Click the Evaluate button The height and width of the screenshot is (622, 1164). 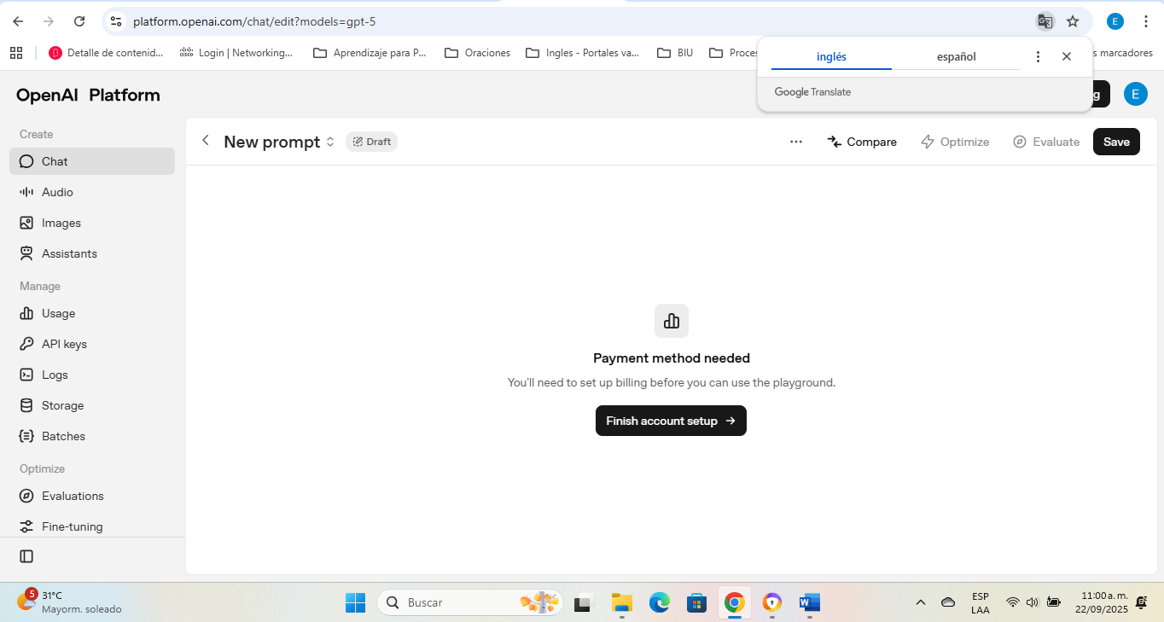pos(1046,142)
